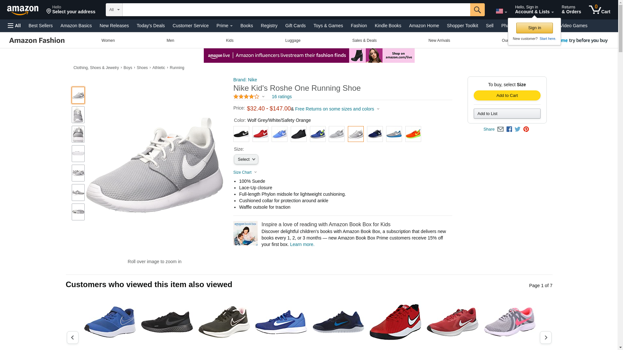Open country flag language selector
Image resolution: width=623 pixels, height=350 pixels.
[x=501, y=11]
